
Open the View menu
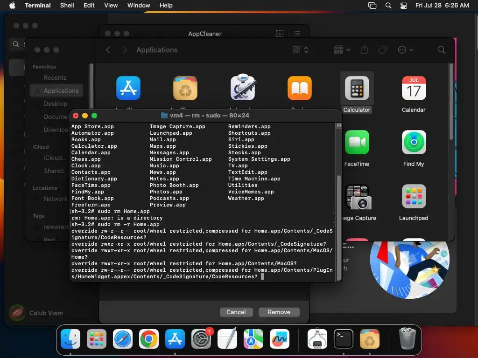111,5
